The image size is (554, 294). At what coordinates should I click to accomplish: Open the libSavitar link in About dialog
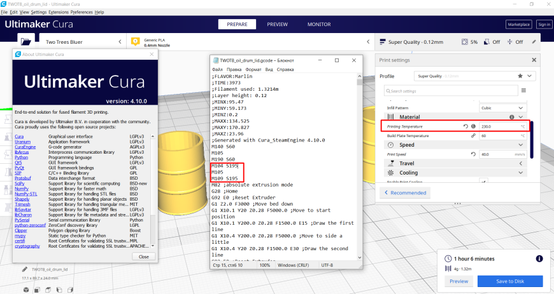coord(23,210)
